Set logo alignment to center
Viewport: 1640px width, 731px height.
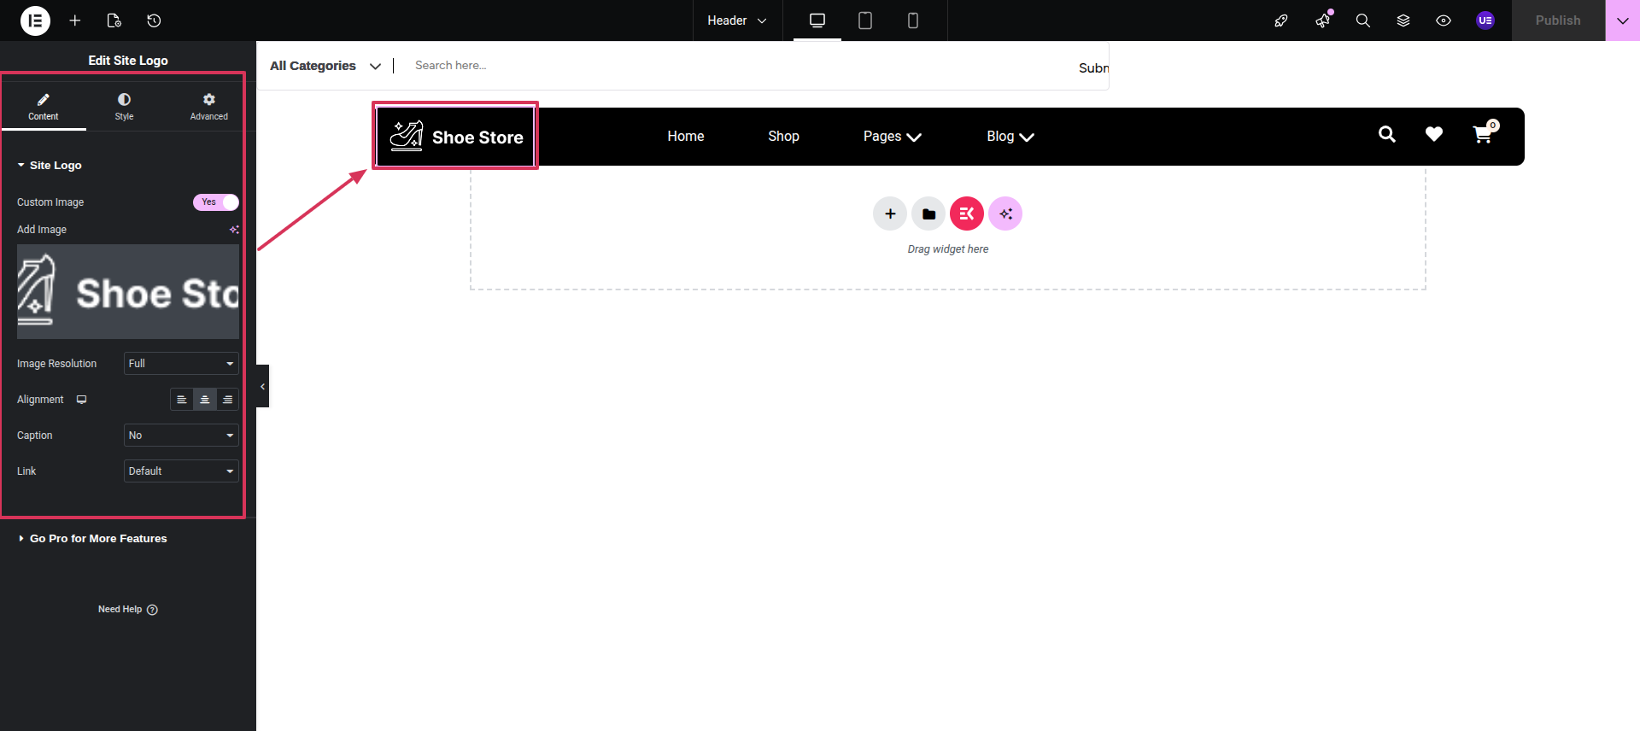coord(205,400)
